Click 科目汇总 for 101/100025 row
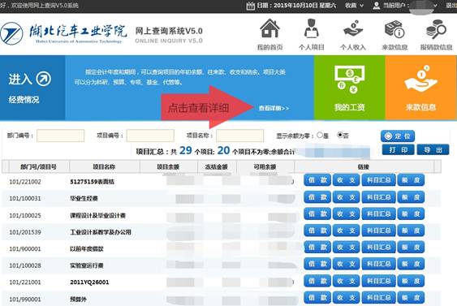Image resolution: width=457 pixels, height=306 pixels. (x=378, y=214)
